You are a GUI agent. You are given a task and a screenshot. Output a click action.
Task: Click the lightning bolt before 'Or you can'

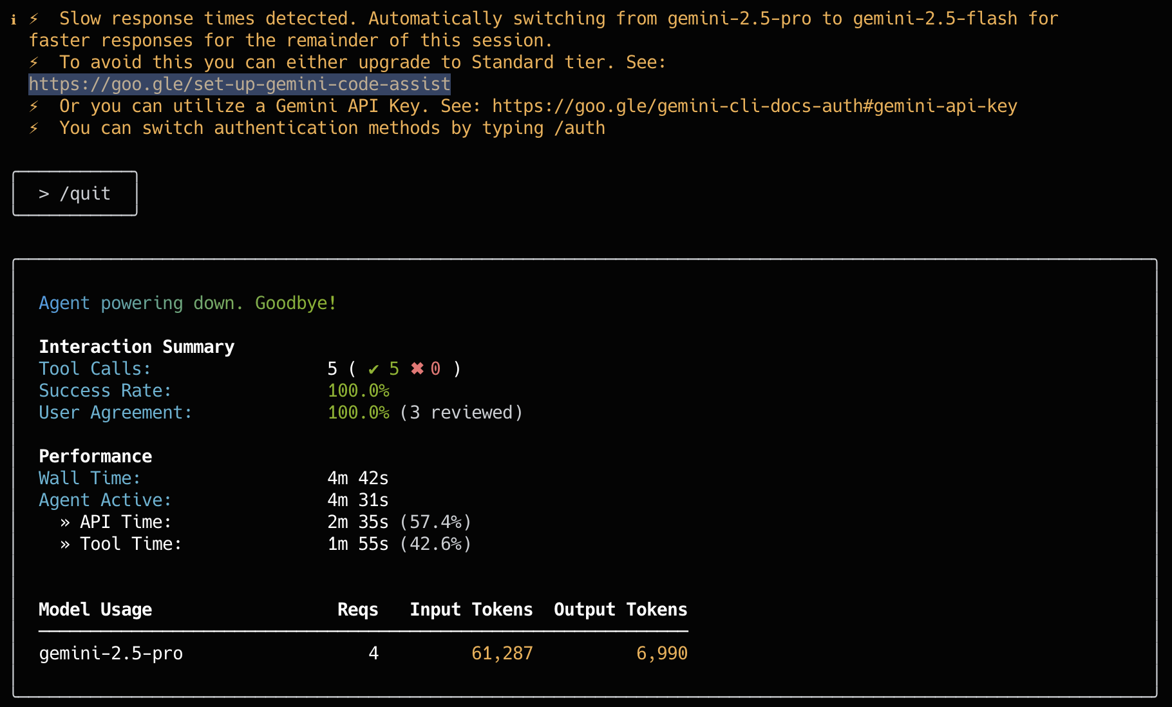[x=34, y=106]
